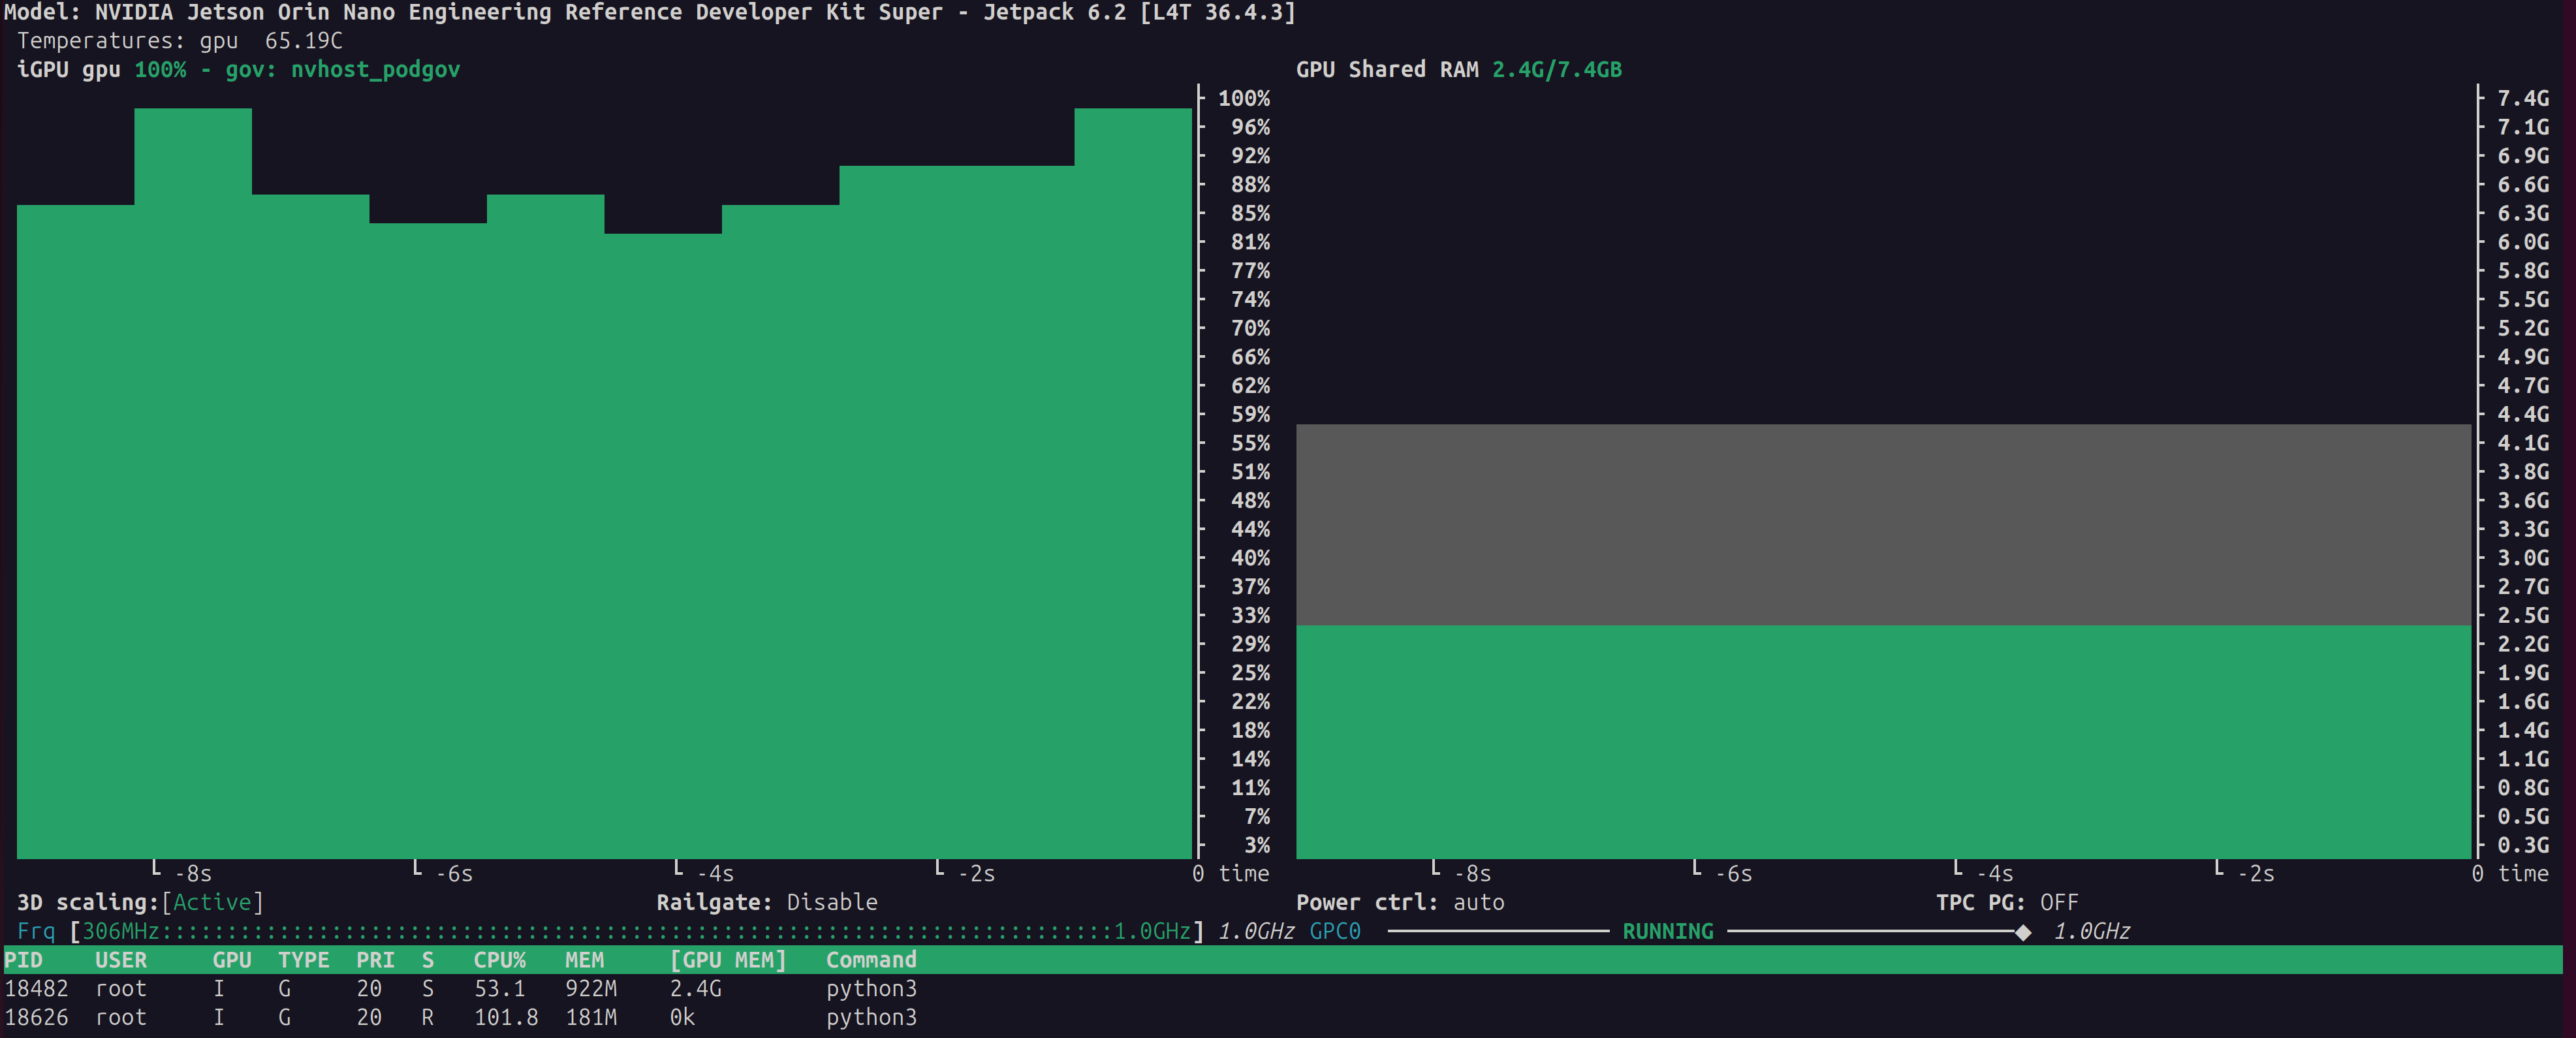Toggle the 3D scaling Active setting

tap(212, 902)
